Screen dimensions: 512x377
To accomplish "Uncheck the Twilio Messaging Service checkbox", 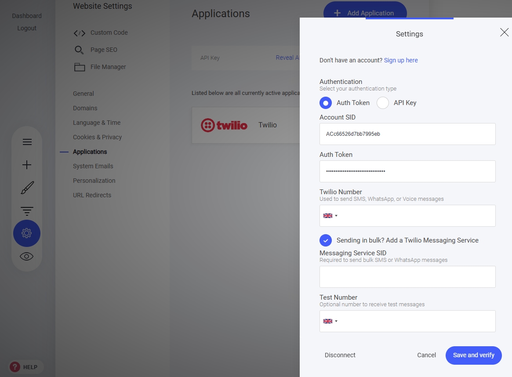I will pos(326,240).
